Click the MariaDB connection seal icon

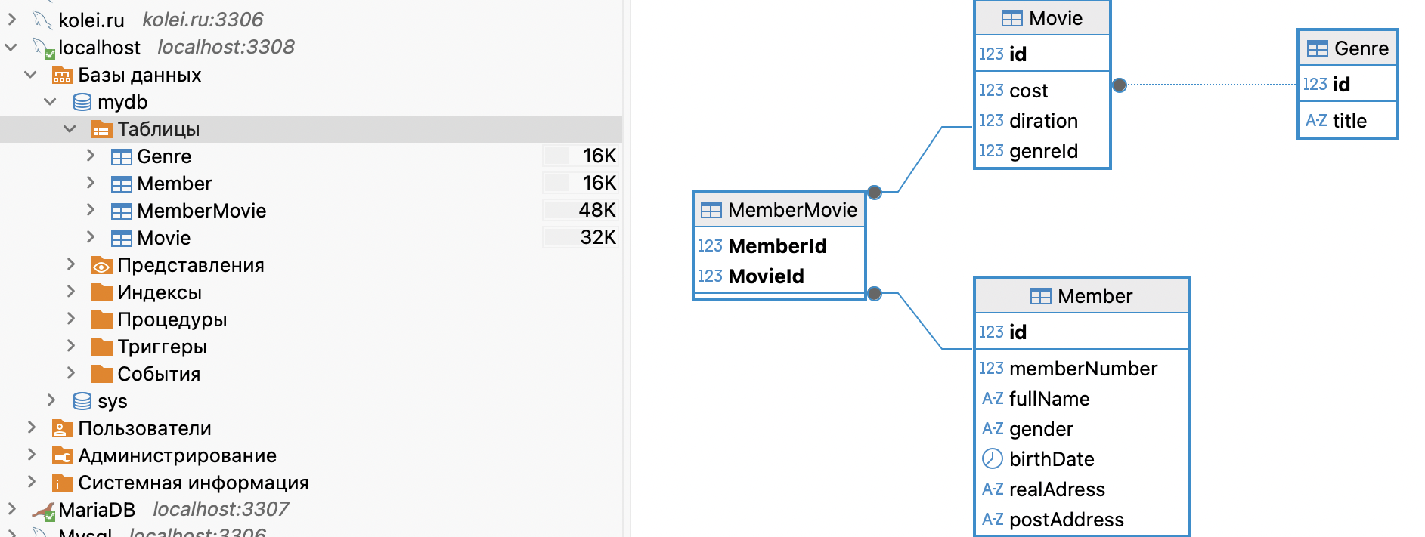[44, 510]
